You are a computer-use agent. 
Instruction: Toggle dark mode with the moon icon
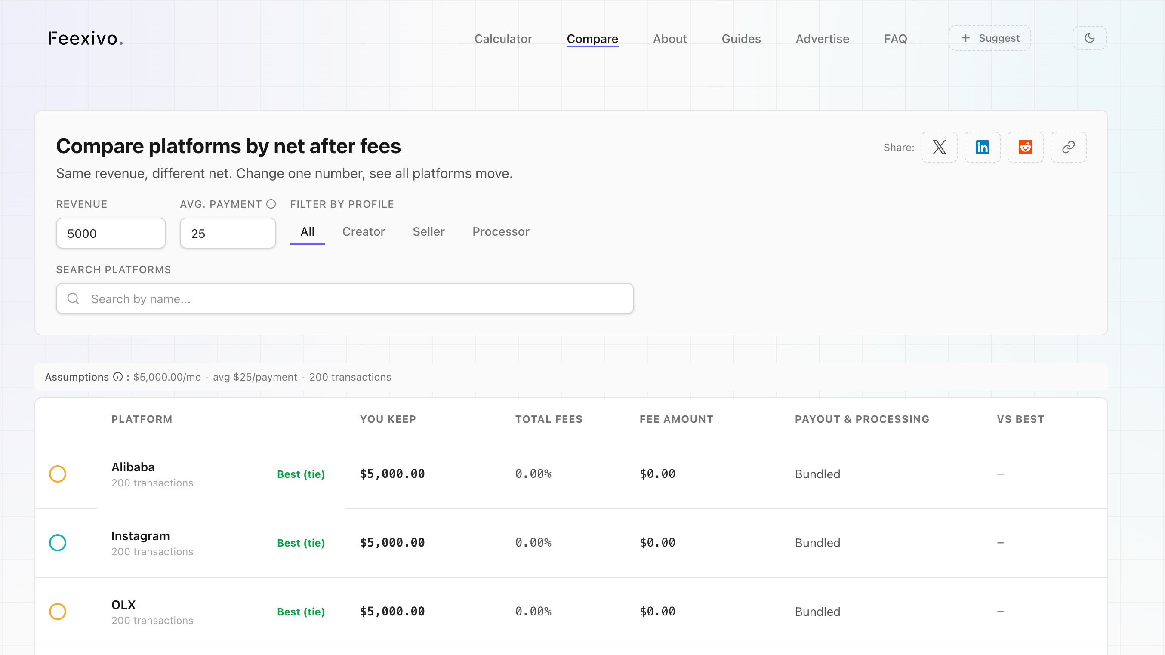[1089, 38]
